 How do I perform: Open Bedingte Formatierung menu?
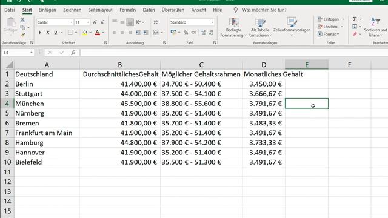tap(233, 27)
